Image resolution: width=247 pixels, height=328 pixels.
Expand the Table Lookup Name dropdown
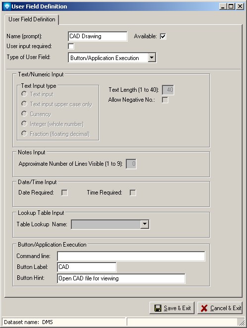pos(145,224)
